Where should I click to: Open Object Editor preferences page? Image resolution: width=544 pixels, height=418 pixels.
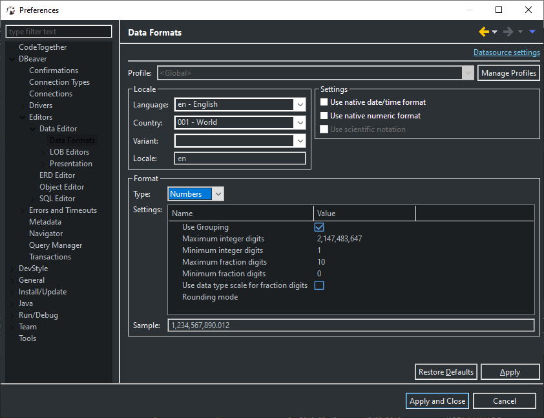[62, 187]
